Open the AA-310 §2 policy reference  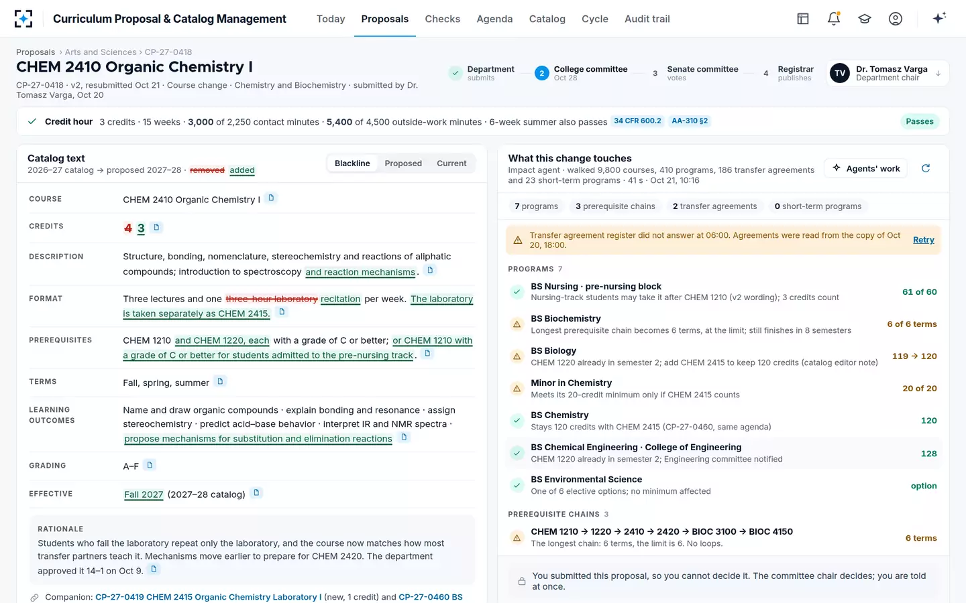click(x=690, y=121)
